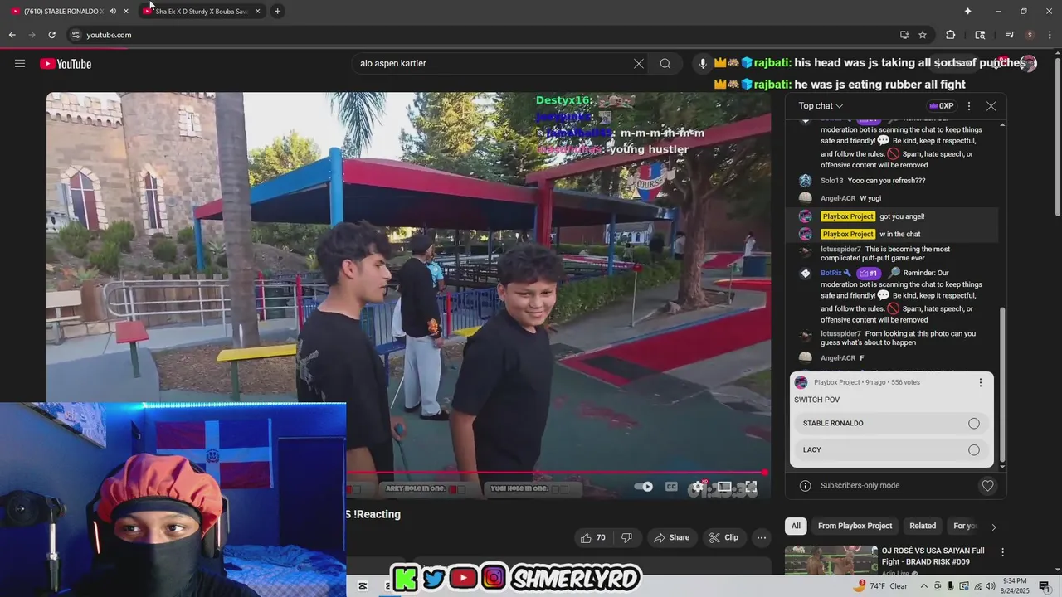Viewport: 1062px width, 597px height.
Task: Open CapCut from the taskbar
Action: click(x=363, y=586)
